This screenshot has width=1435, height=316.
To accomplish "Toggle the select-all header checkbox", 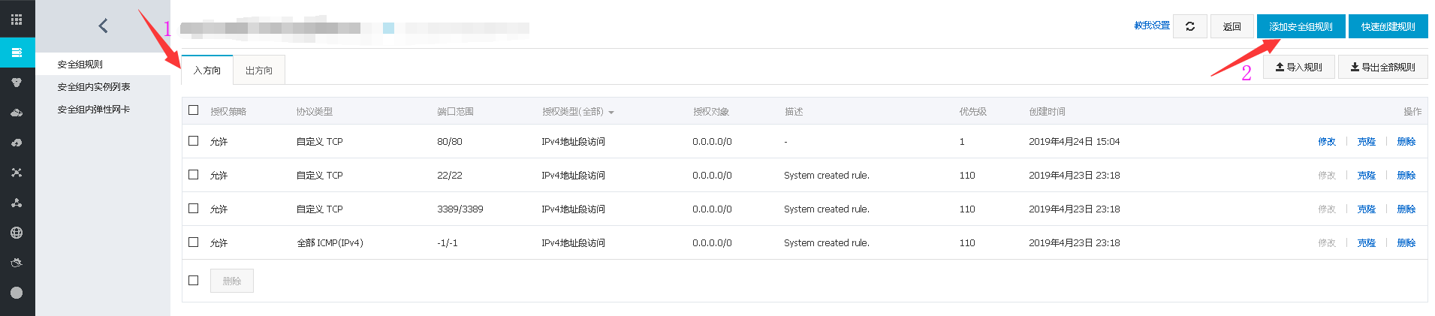I will tap(194, 110).
